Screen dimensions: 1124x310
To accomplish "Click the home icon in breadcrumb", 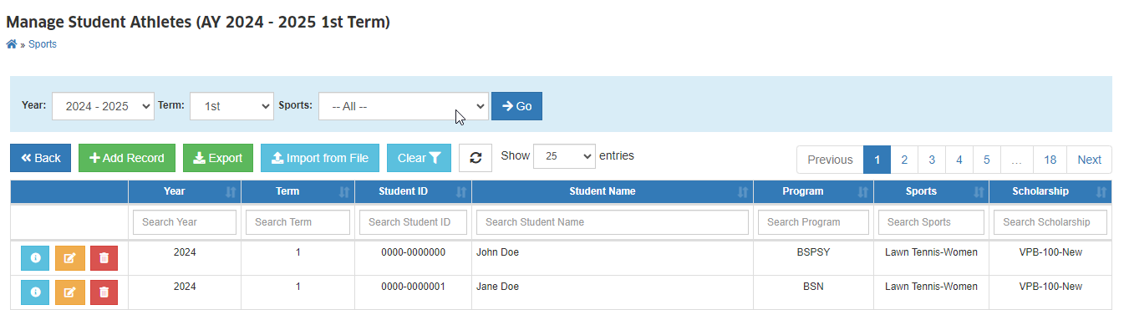I will click(12, 44).
